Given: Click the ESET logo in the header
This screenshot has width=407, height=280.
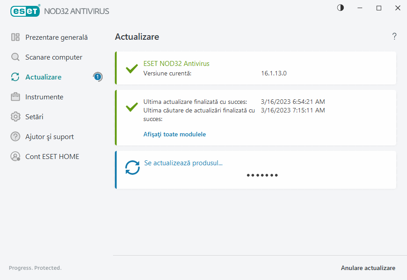Looking at the screenshot, I should 25,11.
